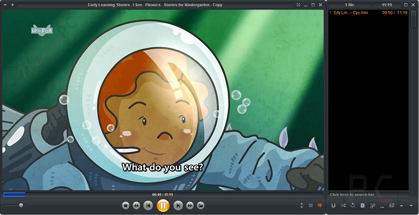This screenshot has height=215, width=419.
Task: Click the playlist magnet U icon
Action: 333,206
